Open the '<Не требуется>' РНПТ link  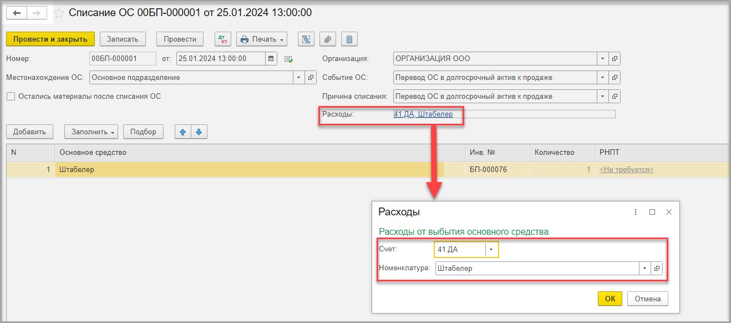[627, 169]
